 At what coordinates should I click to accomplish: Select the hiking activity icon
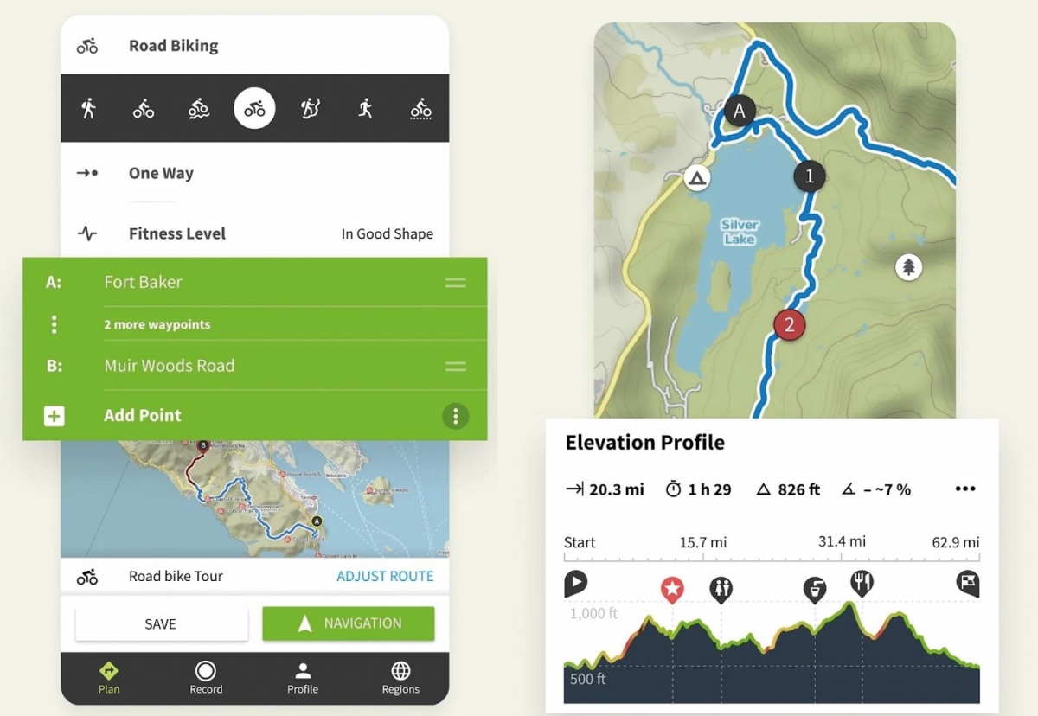coord(87,108)
